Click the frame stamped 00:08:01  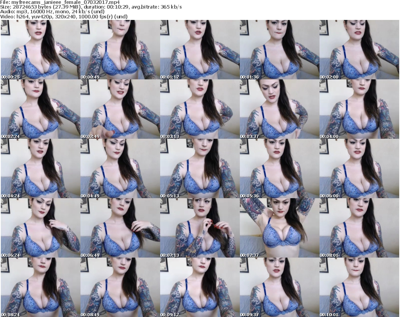pos(359,228)
